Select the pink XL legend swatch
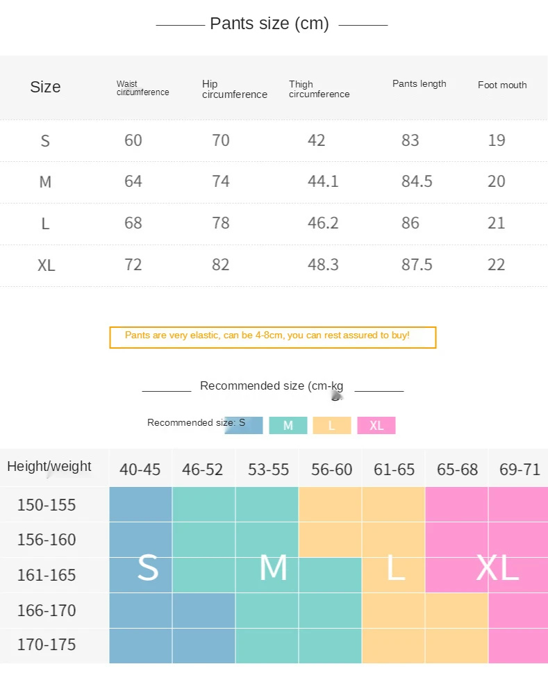Screen dimensions: 548x680 click(376, 426)
